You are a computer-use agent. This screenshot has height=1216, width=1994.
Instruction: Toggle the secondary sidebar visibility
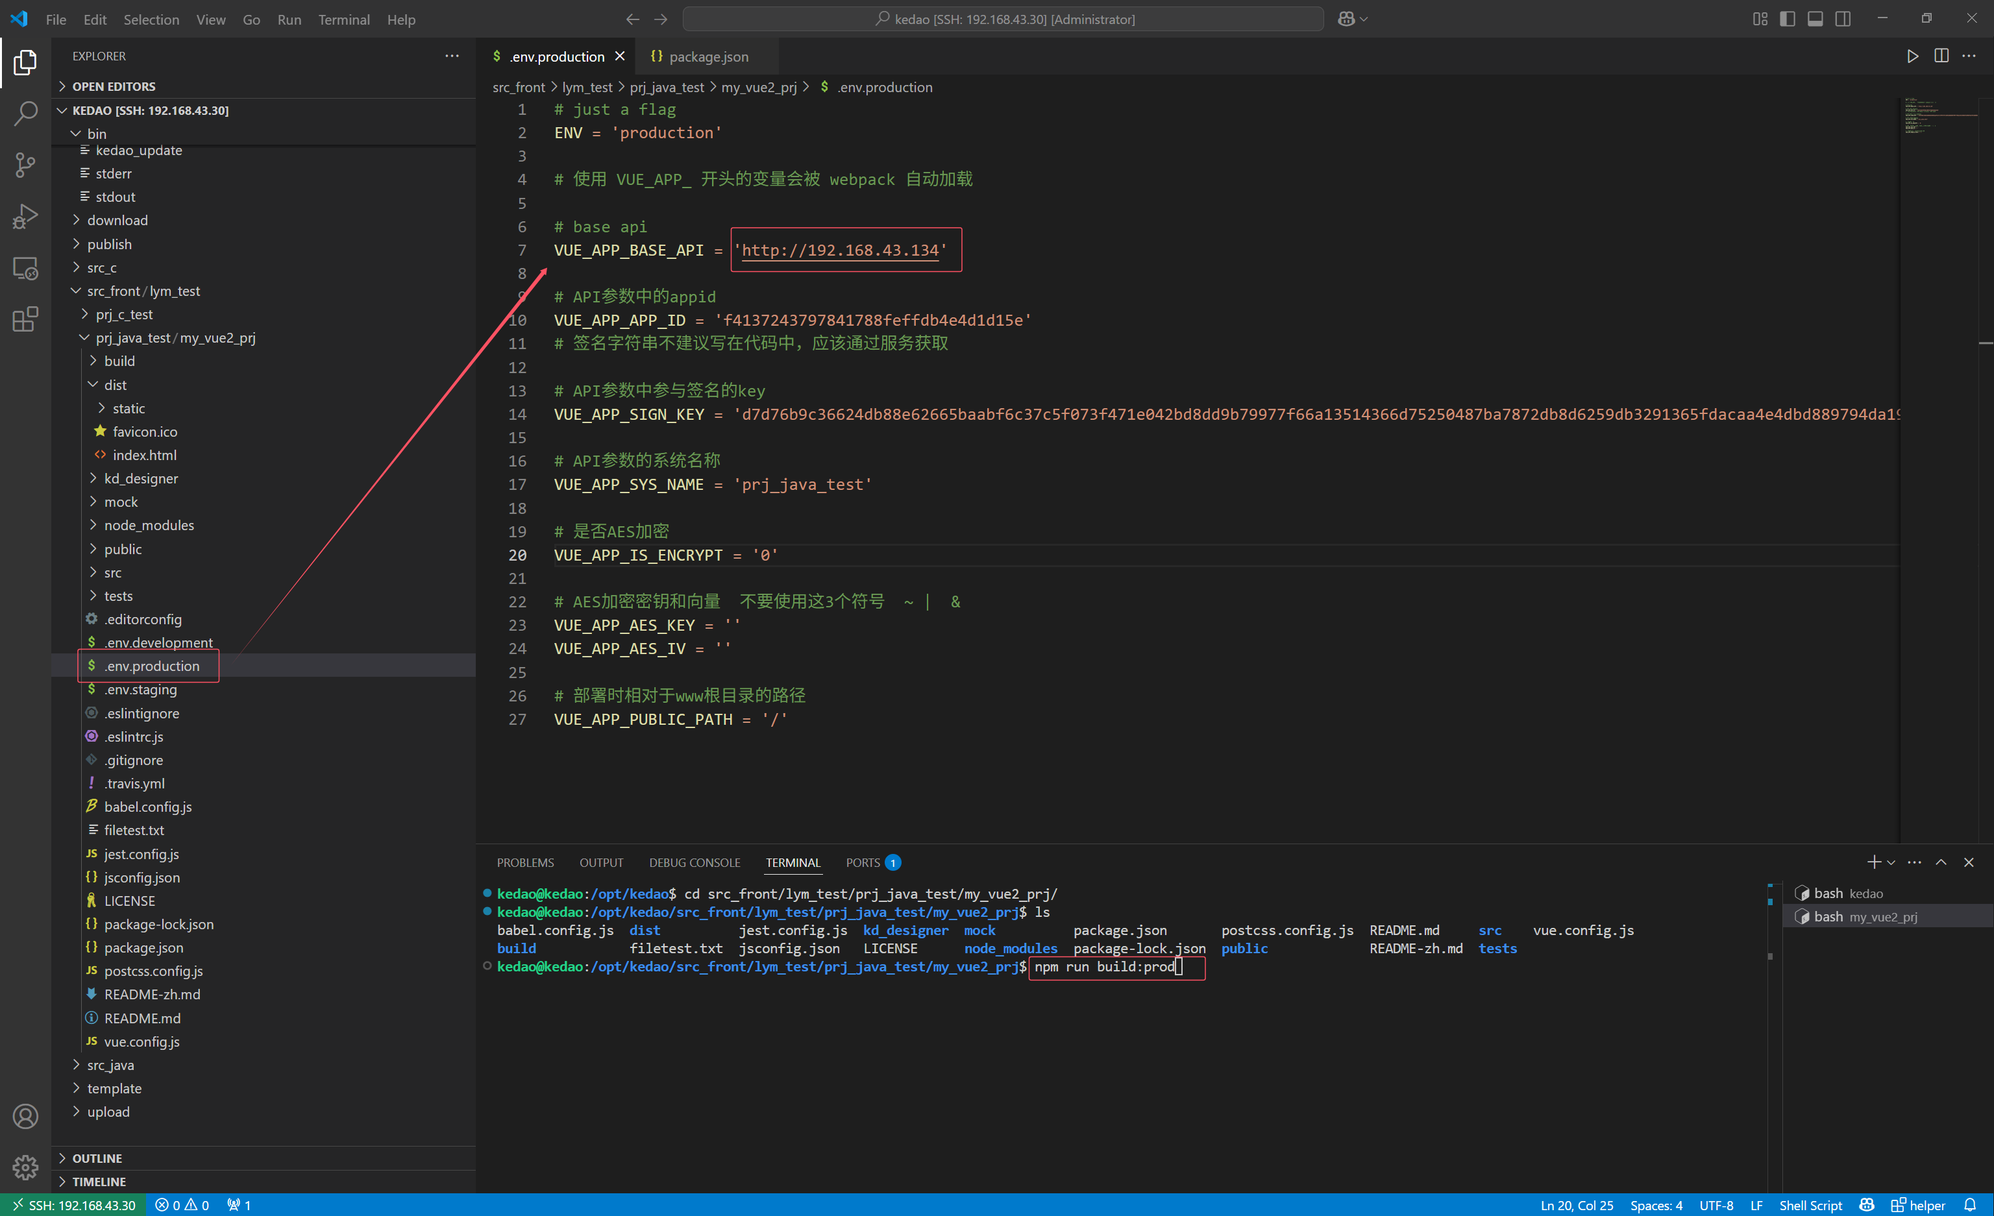click(x=1843, y=19)
